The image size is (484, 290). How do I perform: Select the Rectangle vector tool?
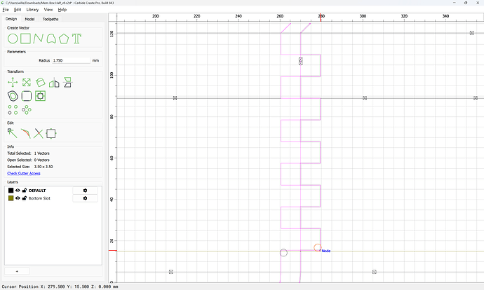(26, 39)
